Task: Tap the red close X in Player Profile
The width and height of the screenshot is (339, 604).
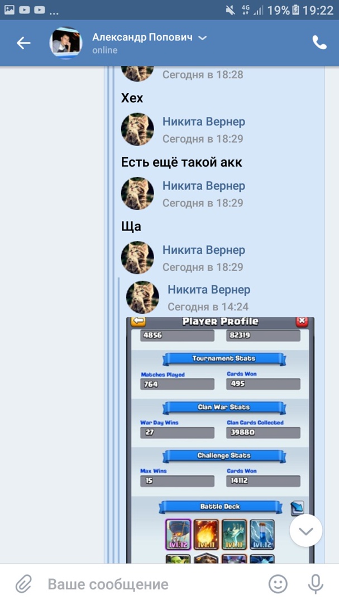Action: pyautogui.click(x=302, y=321)
